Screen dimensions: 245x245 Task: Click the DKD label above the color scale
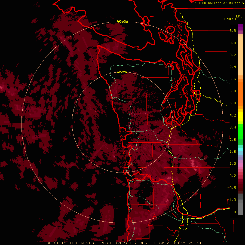(x=239, y=16)
